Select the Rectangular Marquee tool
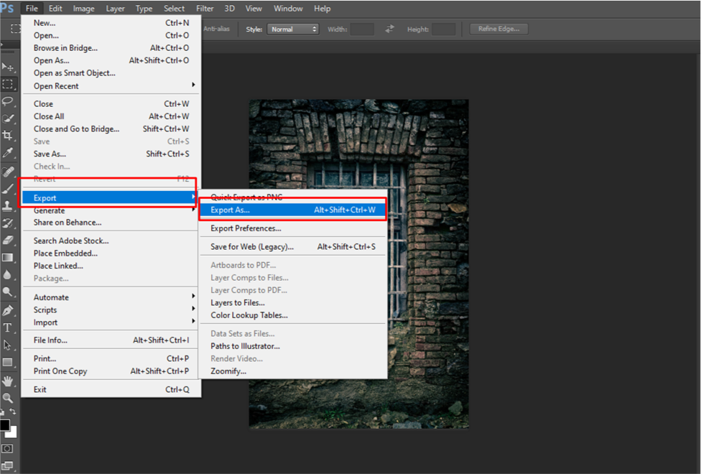Screen dimensions: 701x474 9,84
